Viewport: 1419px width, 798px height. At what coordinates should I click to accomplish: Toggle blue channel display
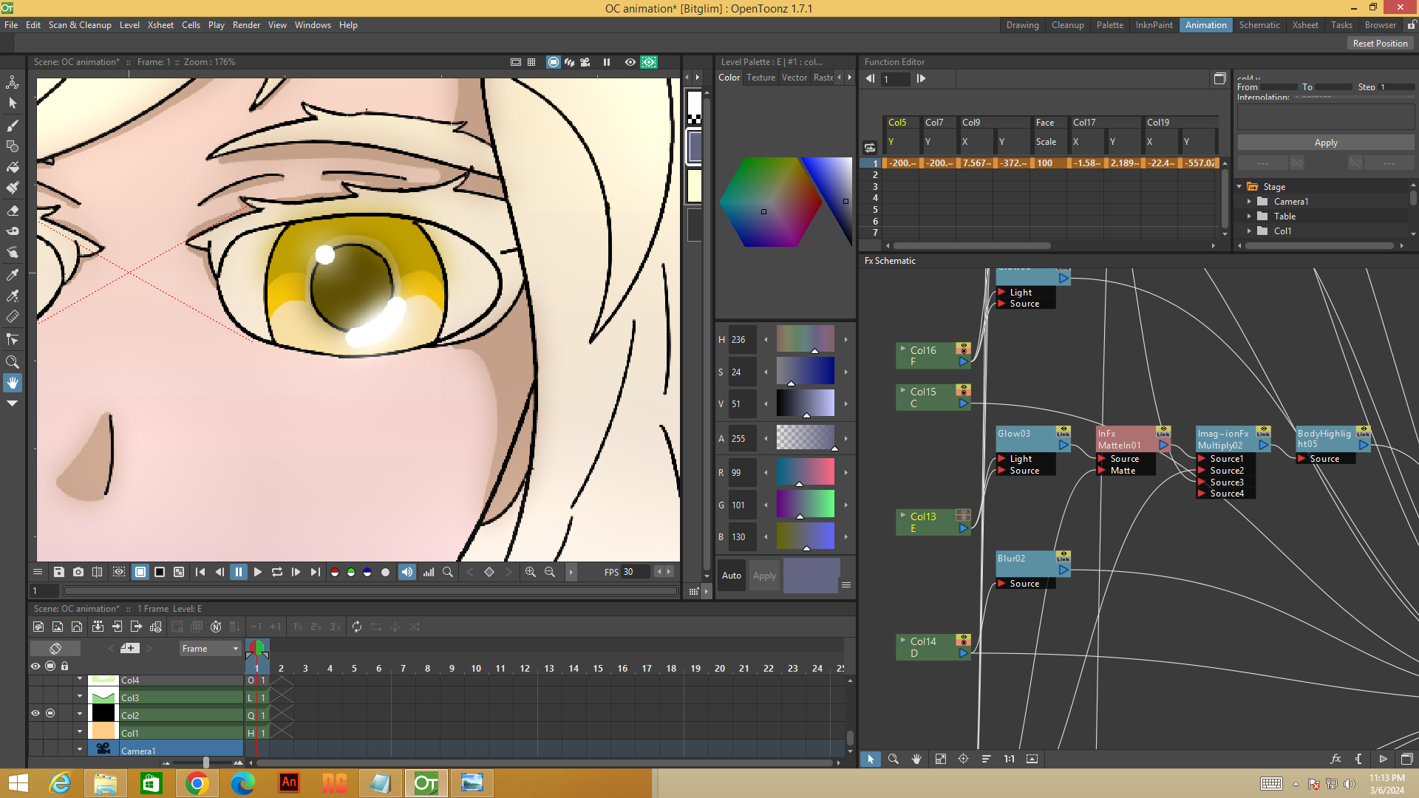[x=367, y=572]
